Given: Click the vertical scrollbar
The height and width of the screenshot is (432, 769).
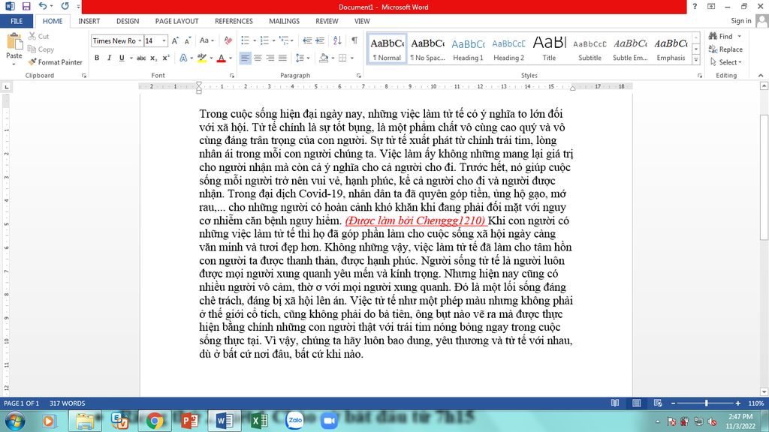Looking at the screenshot, I should 764,177.
